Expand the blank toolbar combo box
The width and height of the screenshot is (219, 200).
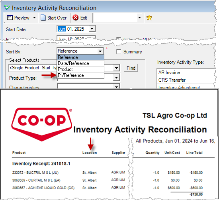click(139, 18)
